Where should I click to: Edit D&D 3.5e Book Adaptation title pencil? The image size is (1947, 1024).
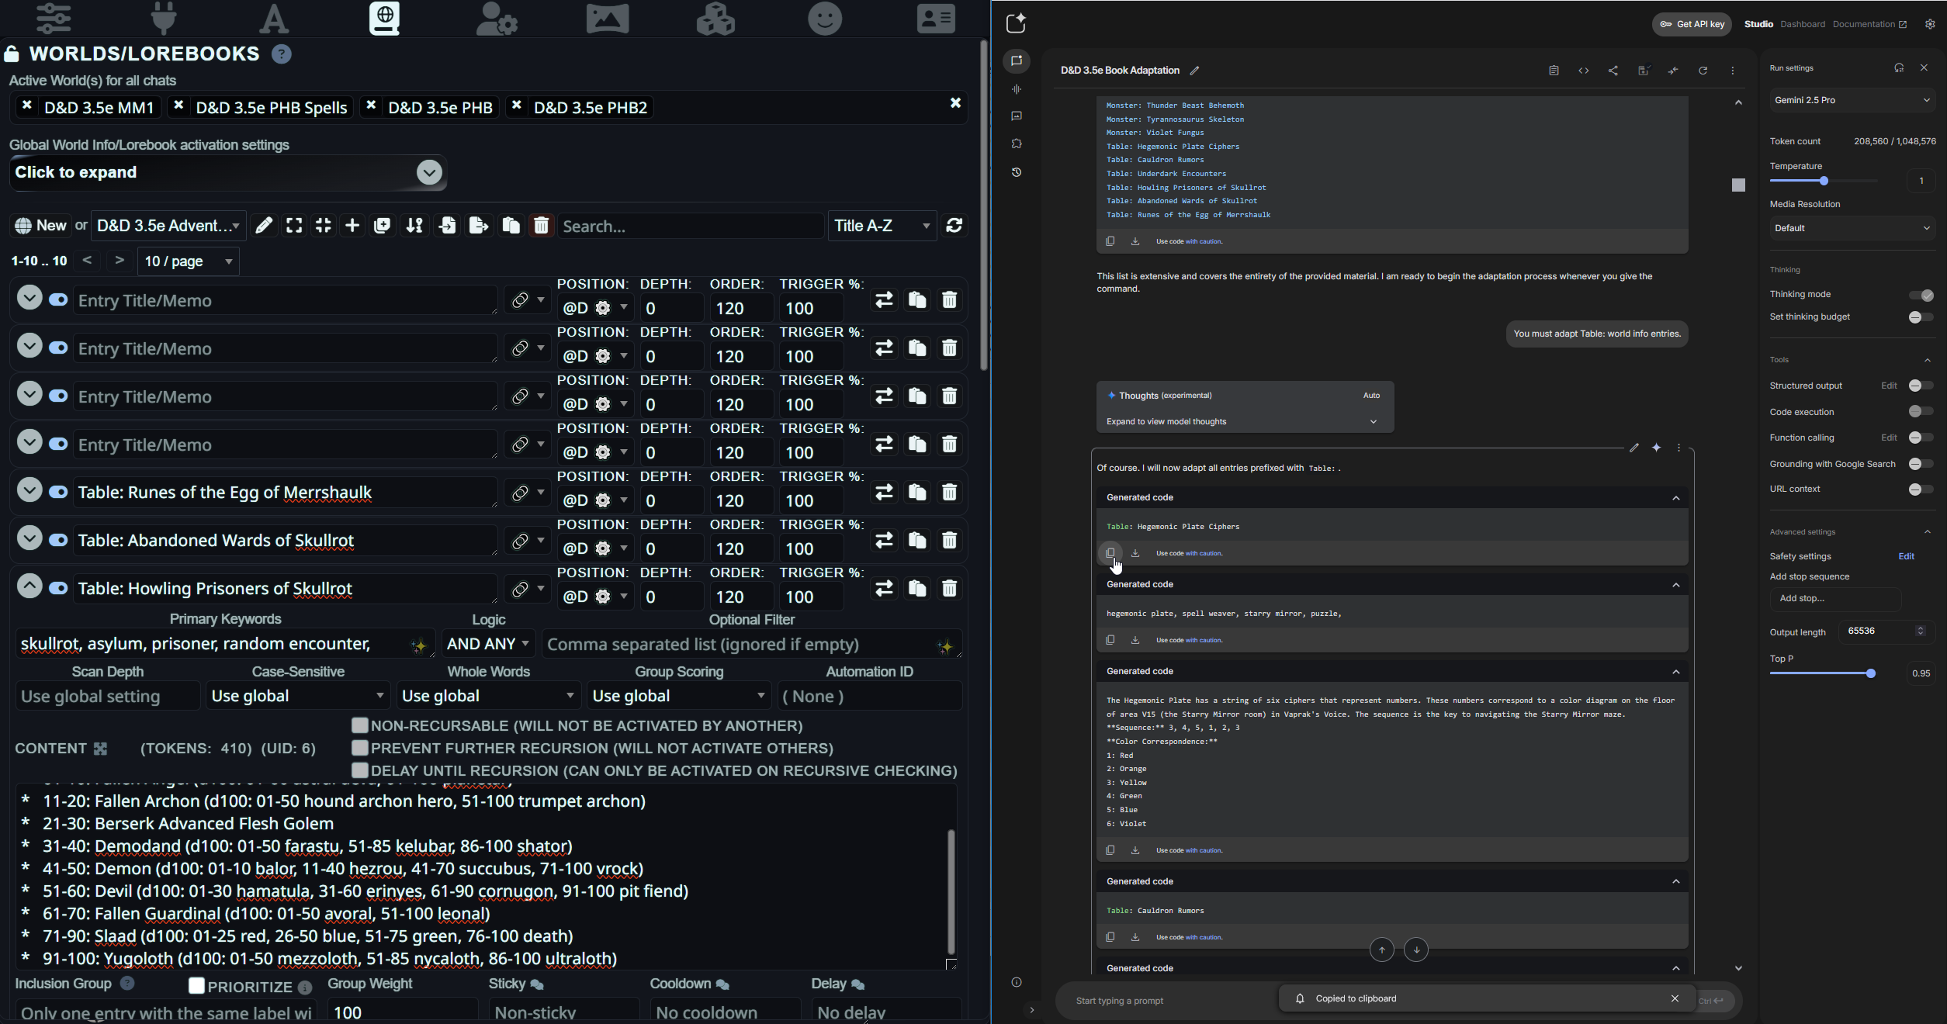1195,71
